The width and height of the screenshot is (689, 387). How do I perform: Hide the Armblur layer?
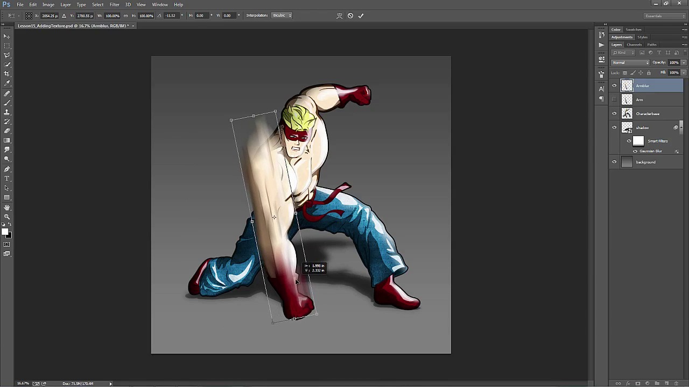pyautogui.click(x=614, y=86)
